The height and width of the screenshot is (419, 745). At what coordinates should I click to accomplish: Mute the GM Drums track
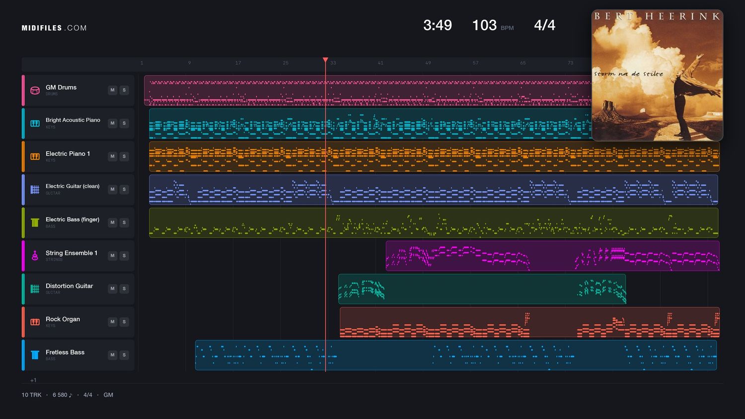click(112, 90)
